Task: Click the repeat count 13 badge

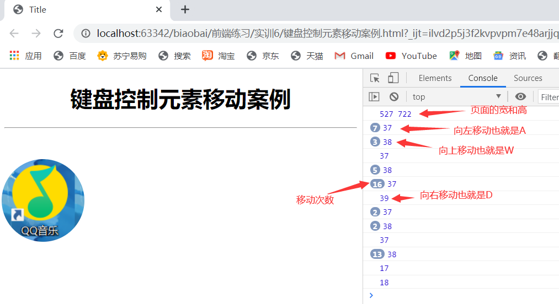Action: click(x=377, y=254)
